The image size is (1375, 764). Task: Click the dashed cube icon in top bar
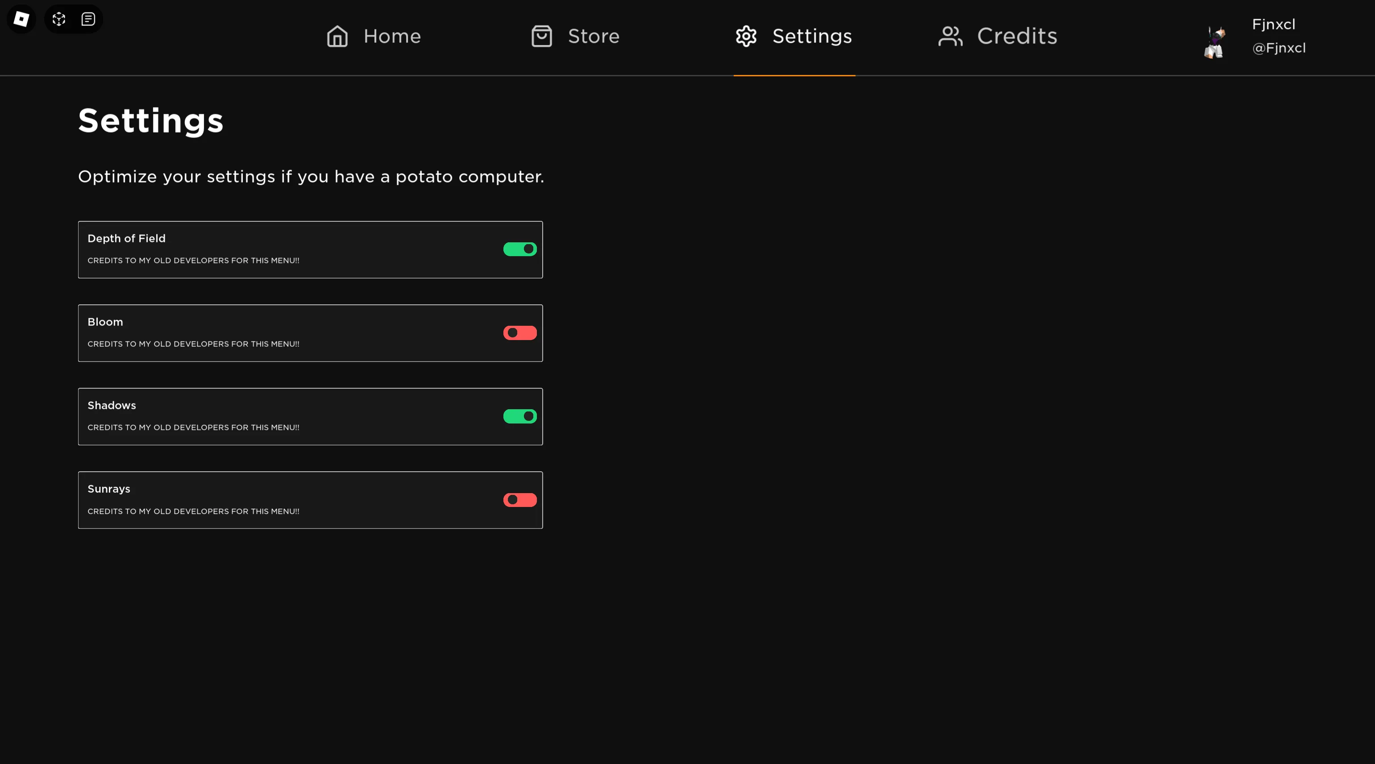(59, 19)
